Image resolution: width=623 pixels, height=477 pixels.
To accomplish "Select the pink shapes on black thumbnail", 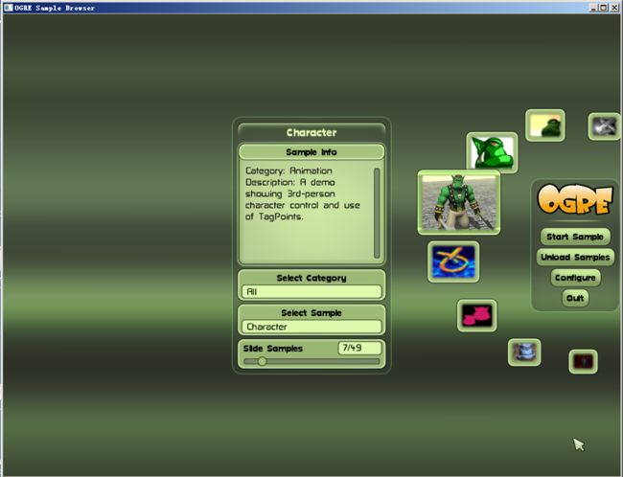I will [476, 316].
